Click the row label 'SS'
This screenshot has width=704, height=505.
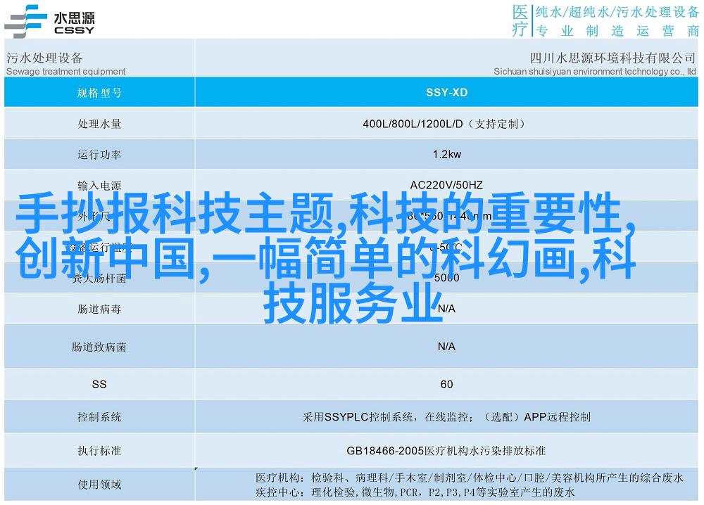[x=99, y=384]
